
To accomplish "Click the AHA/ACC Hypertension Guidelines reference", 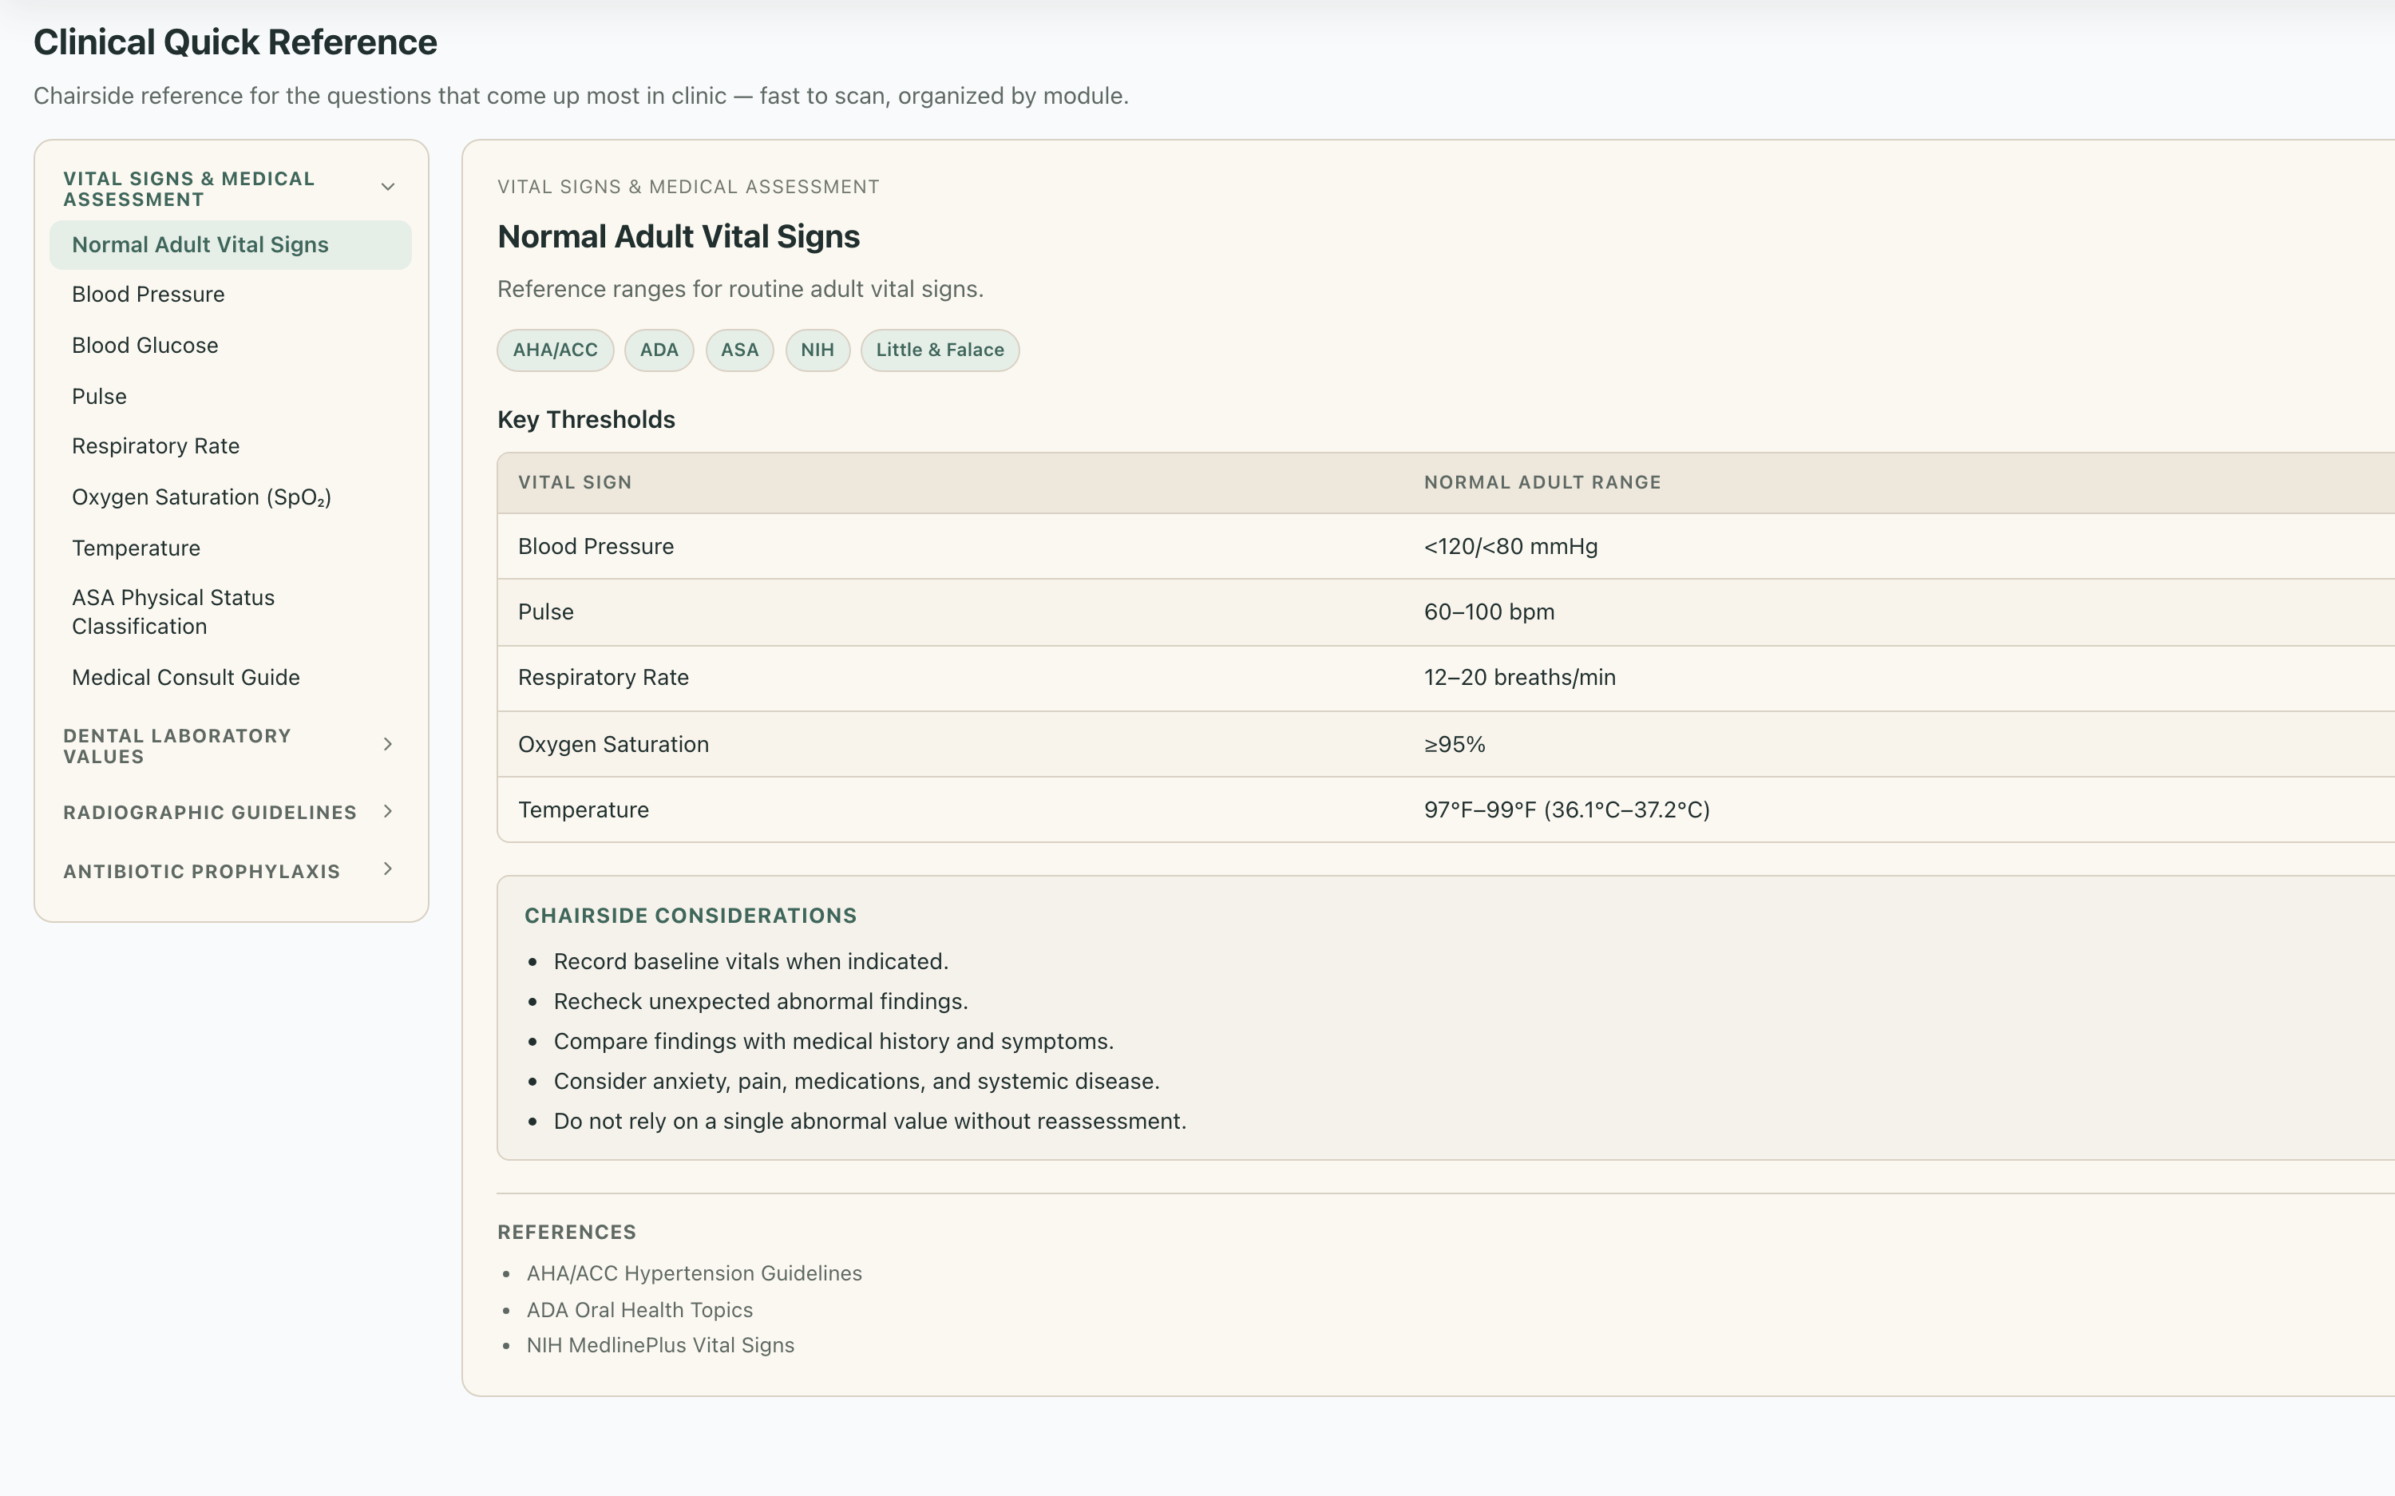I will (695, 1273).
